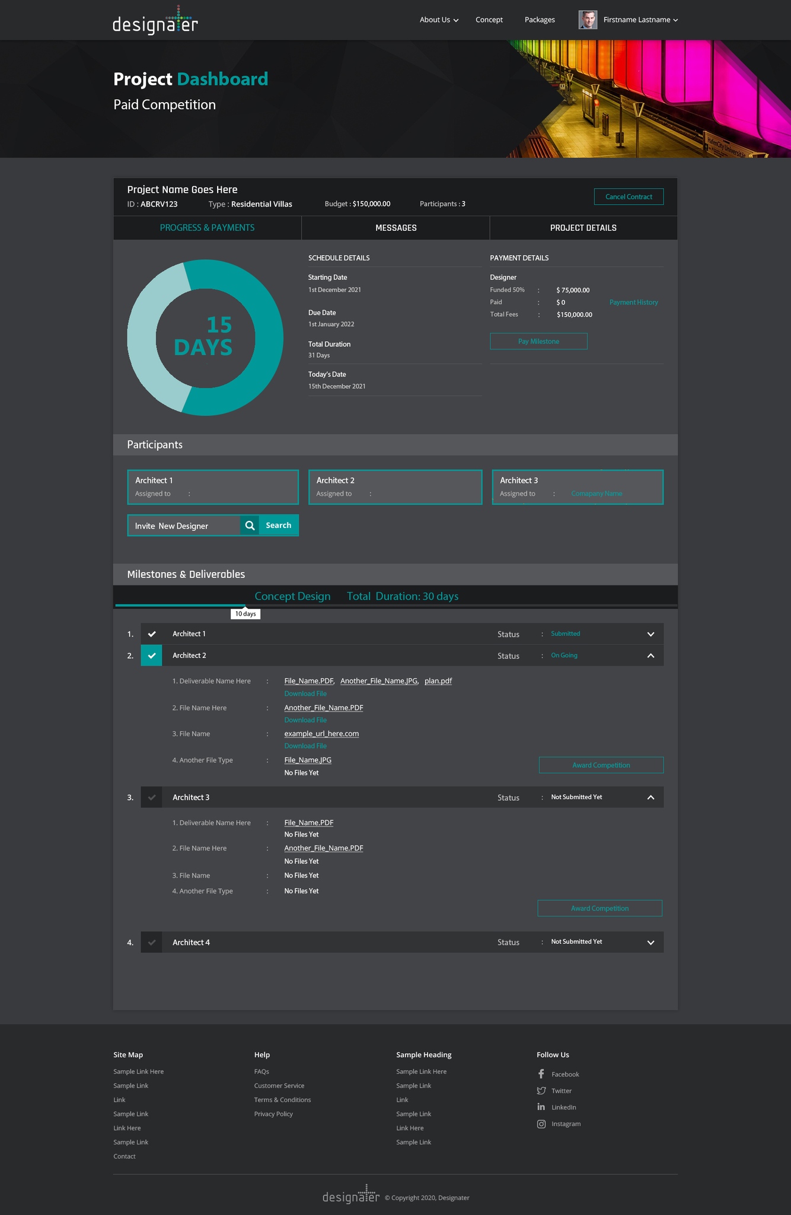Click the Invite New Designer input field
Image resolution: width=791 pixels, height=1215 pixels.
[x=184, y=526]
